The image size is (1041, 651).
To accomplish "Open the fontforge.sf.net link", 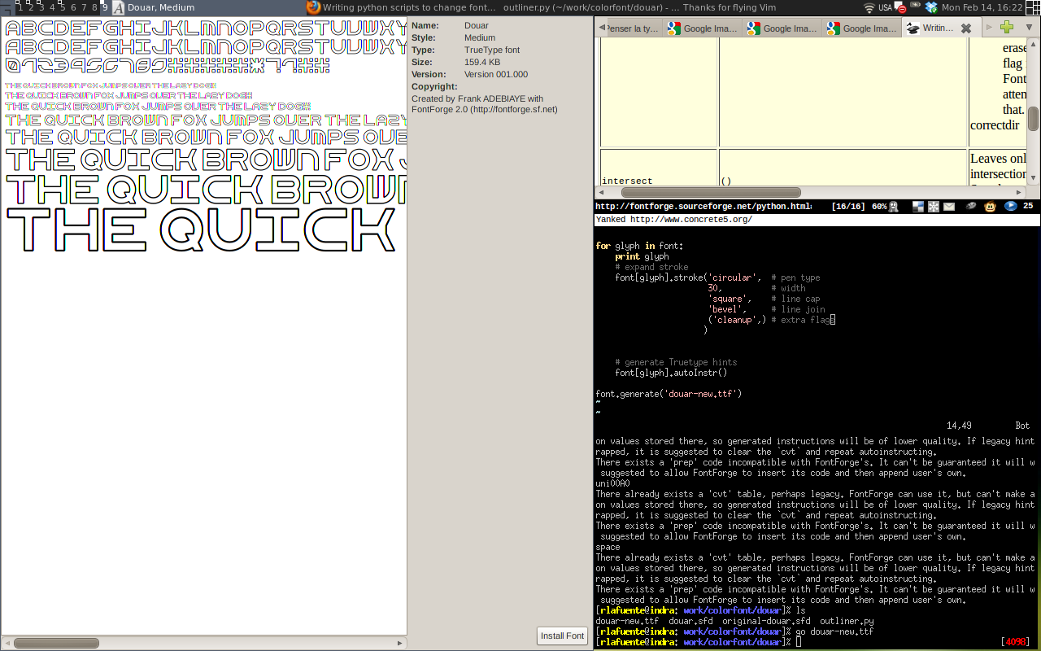I will coord(514,109).
